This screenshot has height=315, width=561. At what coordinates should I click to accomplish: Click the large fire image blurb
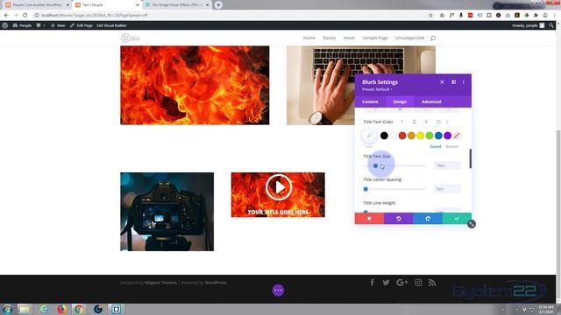195,85
